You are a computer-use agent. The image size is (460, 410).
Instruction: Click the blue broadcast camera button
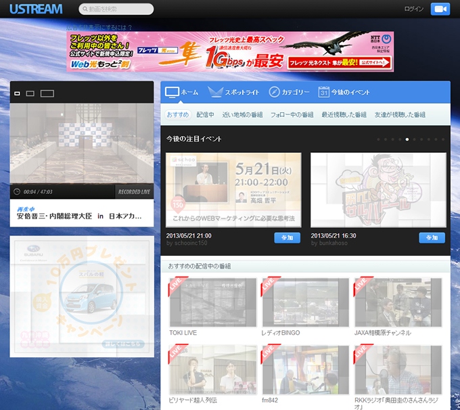[440, 9]
